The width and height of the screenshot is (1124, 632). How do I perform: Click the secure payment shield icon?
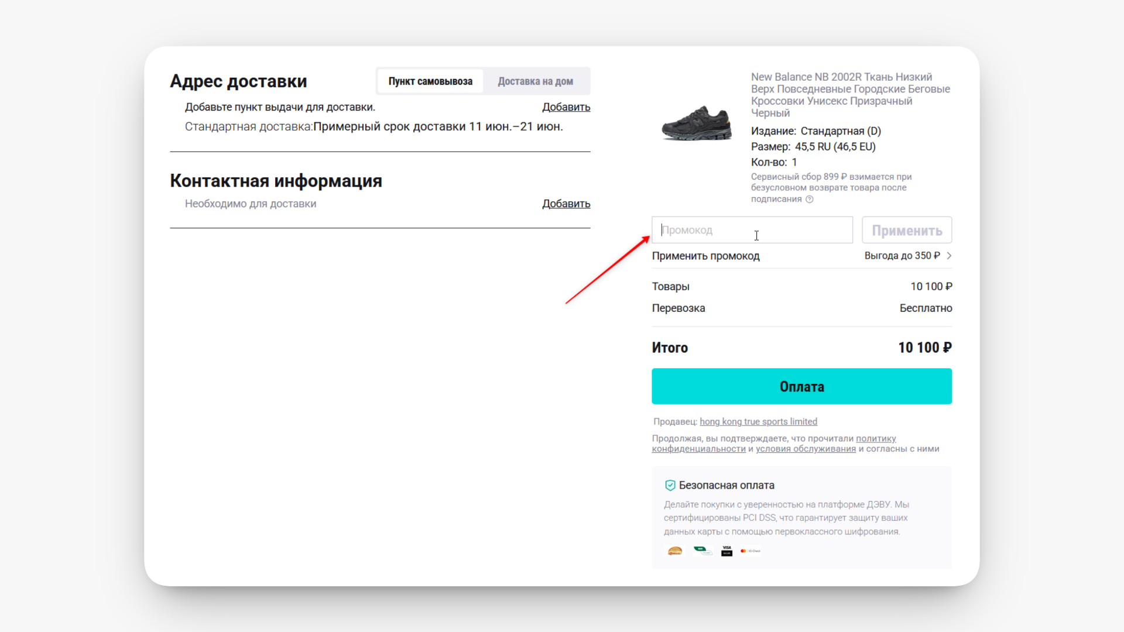pos(670,485)
